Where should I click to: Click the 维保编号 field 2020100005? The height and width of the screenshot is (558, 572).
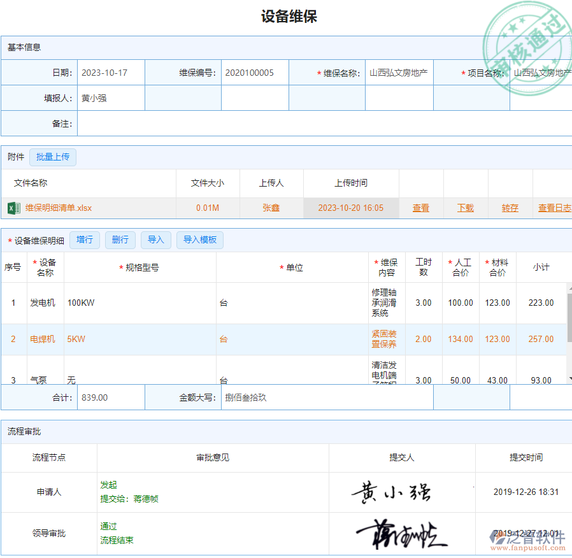coord(255,73)
